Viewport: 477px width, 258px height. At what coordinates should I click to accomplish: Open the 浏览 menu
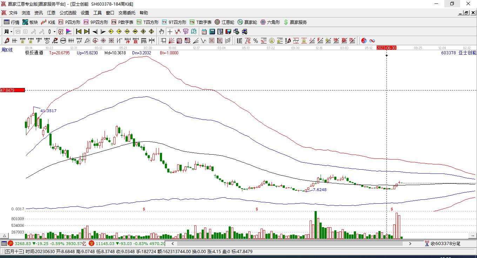(26, 13)
